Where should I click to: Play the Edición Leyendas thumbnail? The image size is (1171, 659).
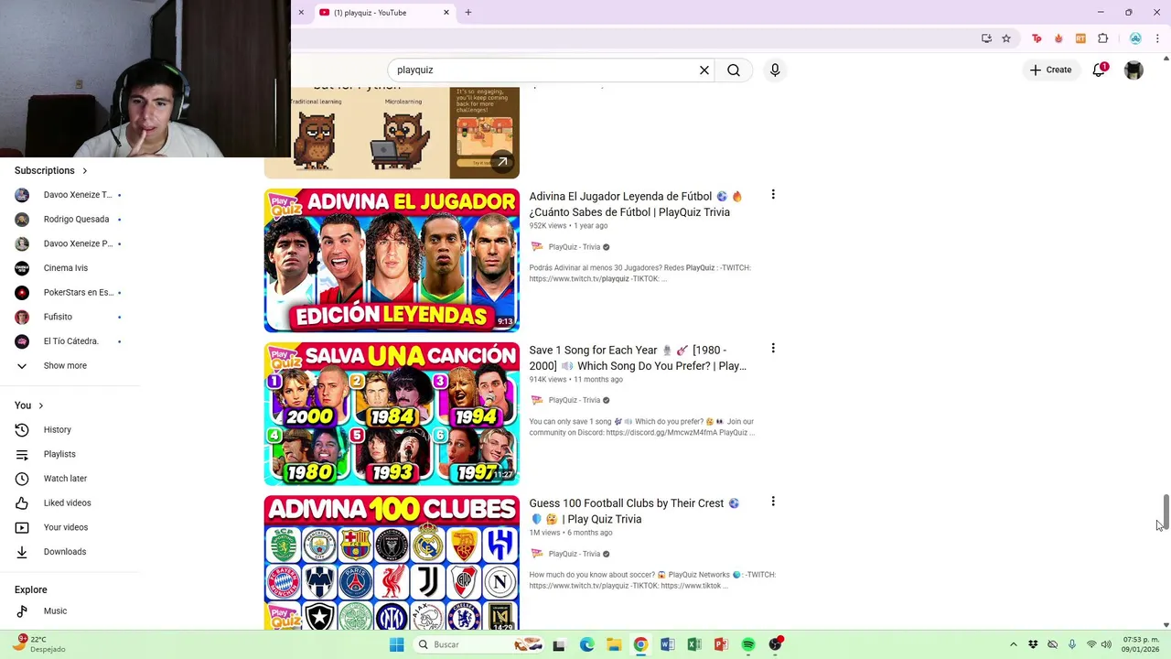click(392, 260)
